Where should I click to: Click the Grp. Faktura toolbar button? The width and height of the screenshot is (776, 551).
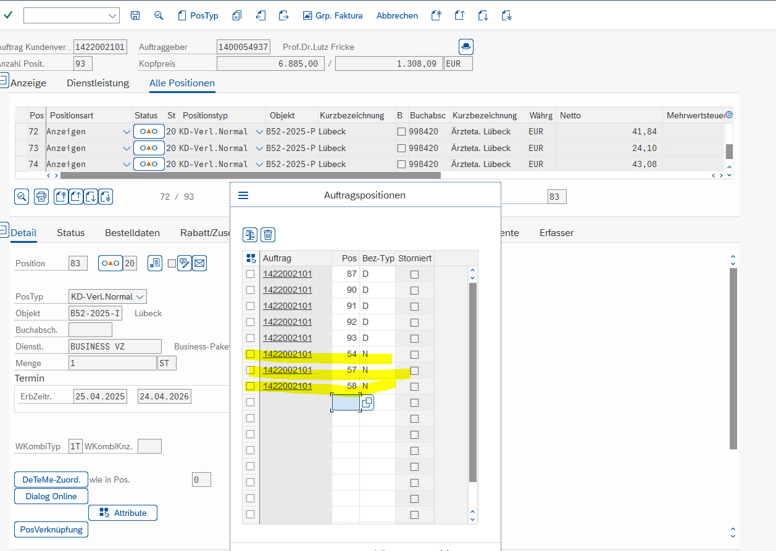click(x=333, y=15)
